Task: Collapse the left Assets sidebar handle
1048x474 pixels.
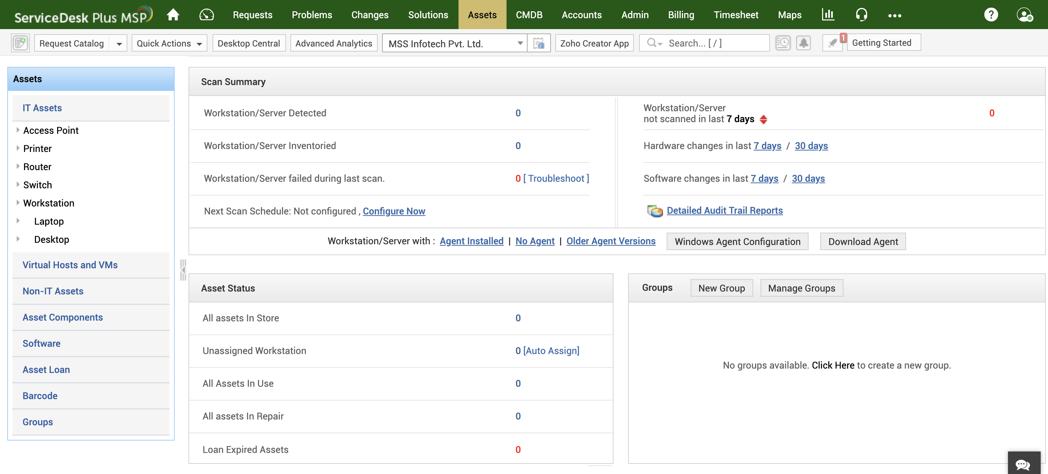Action: point(183,270)
